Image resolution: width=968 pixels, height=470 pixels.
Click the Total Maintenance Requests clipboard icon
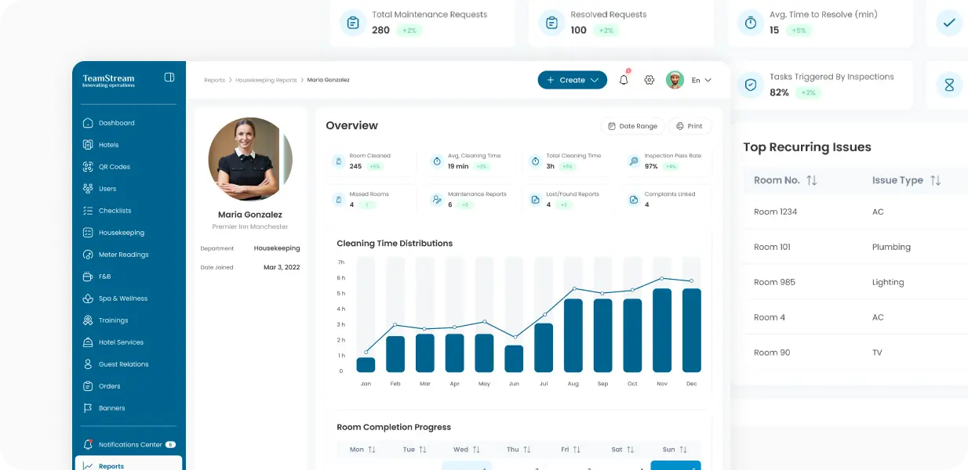(x=353, y=23)
